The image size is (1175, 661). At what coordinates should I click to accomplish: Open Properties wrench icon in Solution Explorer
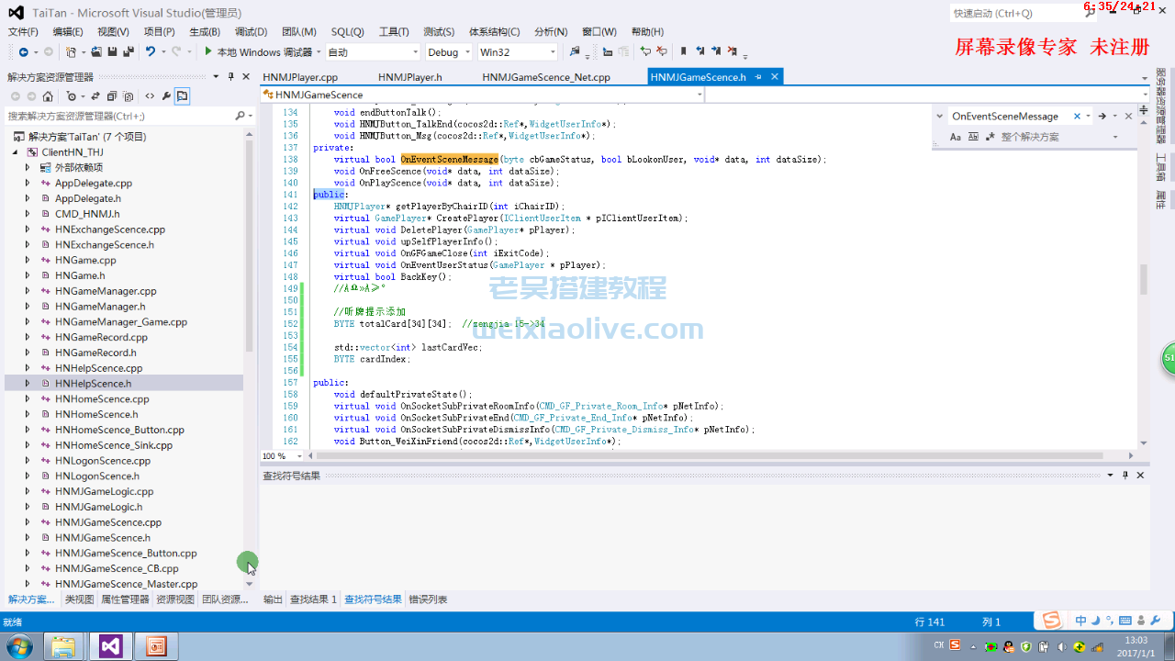166,96
